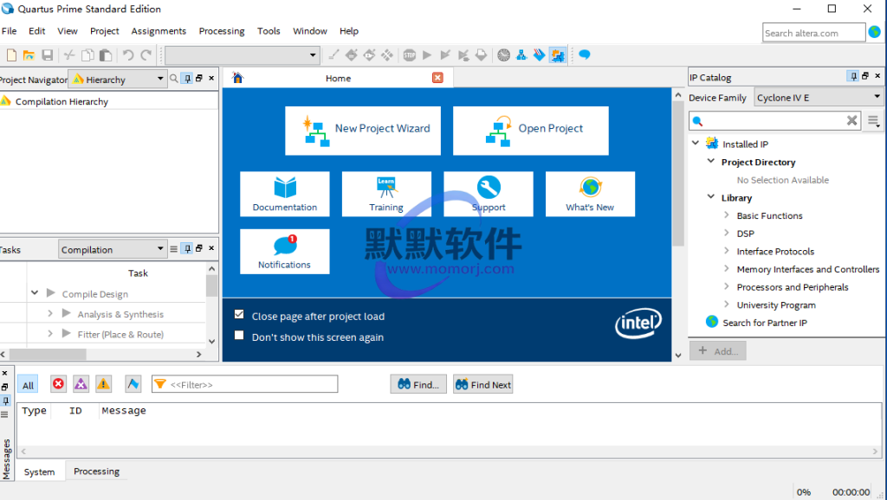Show error messages filter icon

(58, 384)
